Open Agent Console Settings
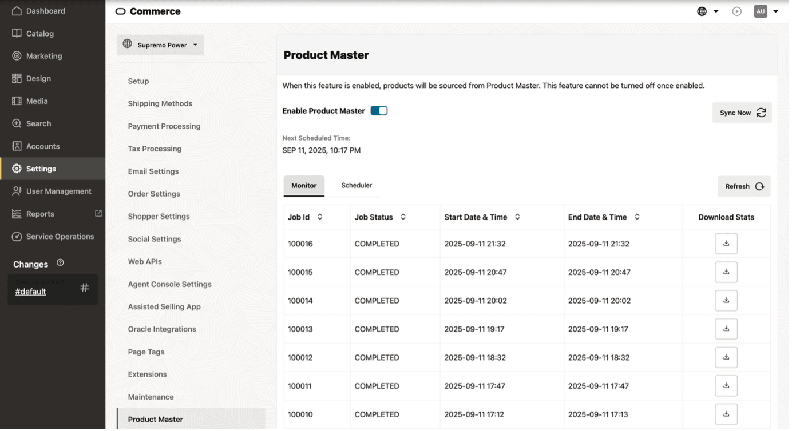This screenshot has width=792, height=431. pyautogui.click(x=169, y=284)
